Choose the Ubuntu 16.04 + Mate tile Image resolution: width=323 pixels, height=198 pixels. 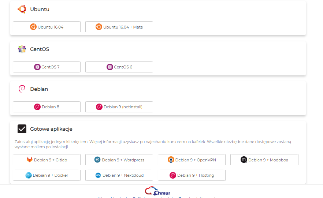click(119, 27)
